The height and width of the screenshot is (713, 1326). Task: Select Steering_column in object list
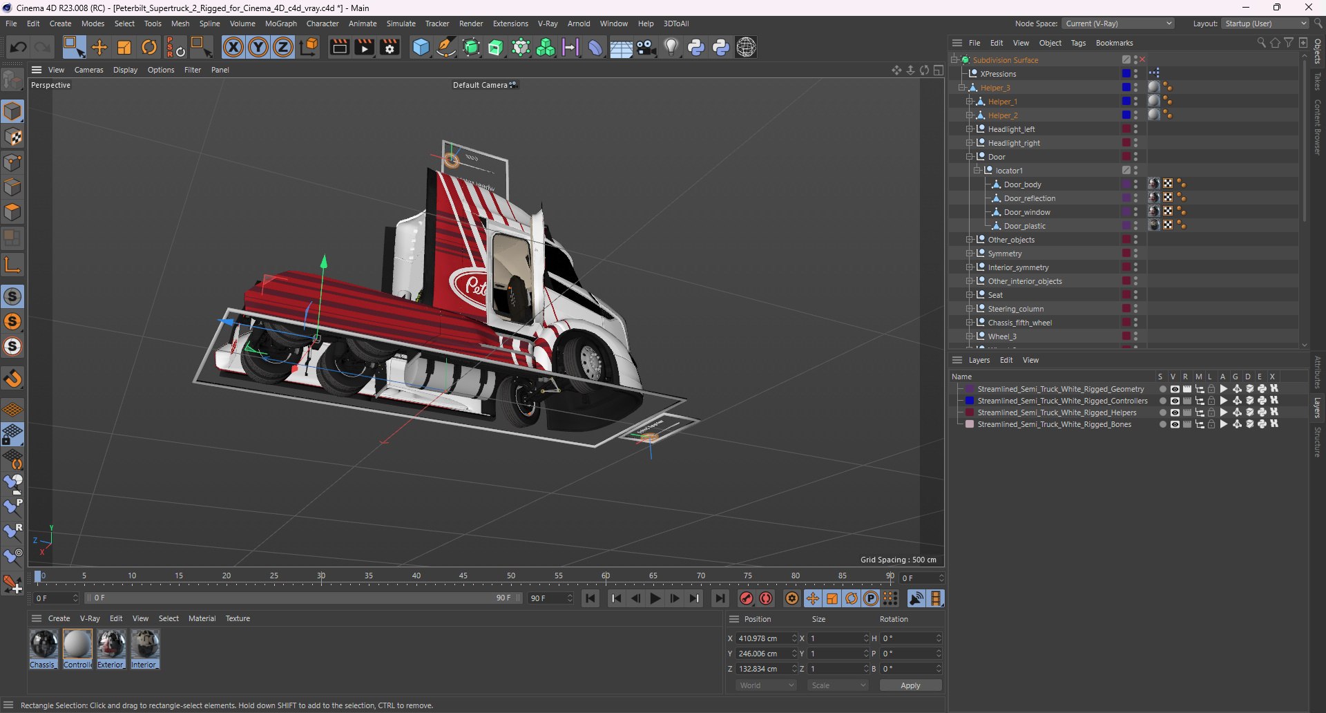click(x=1015, y=309)
